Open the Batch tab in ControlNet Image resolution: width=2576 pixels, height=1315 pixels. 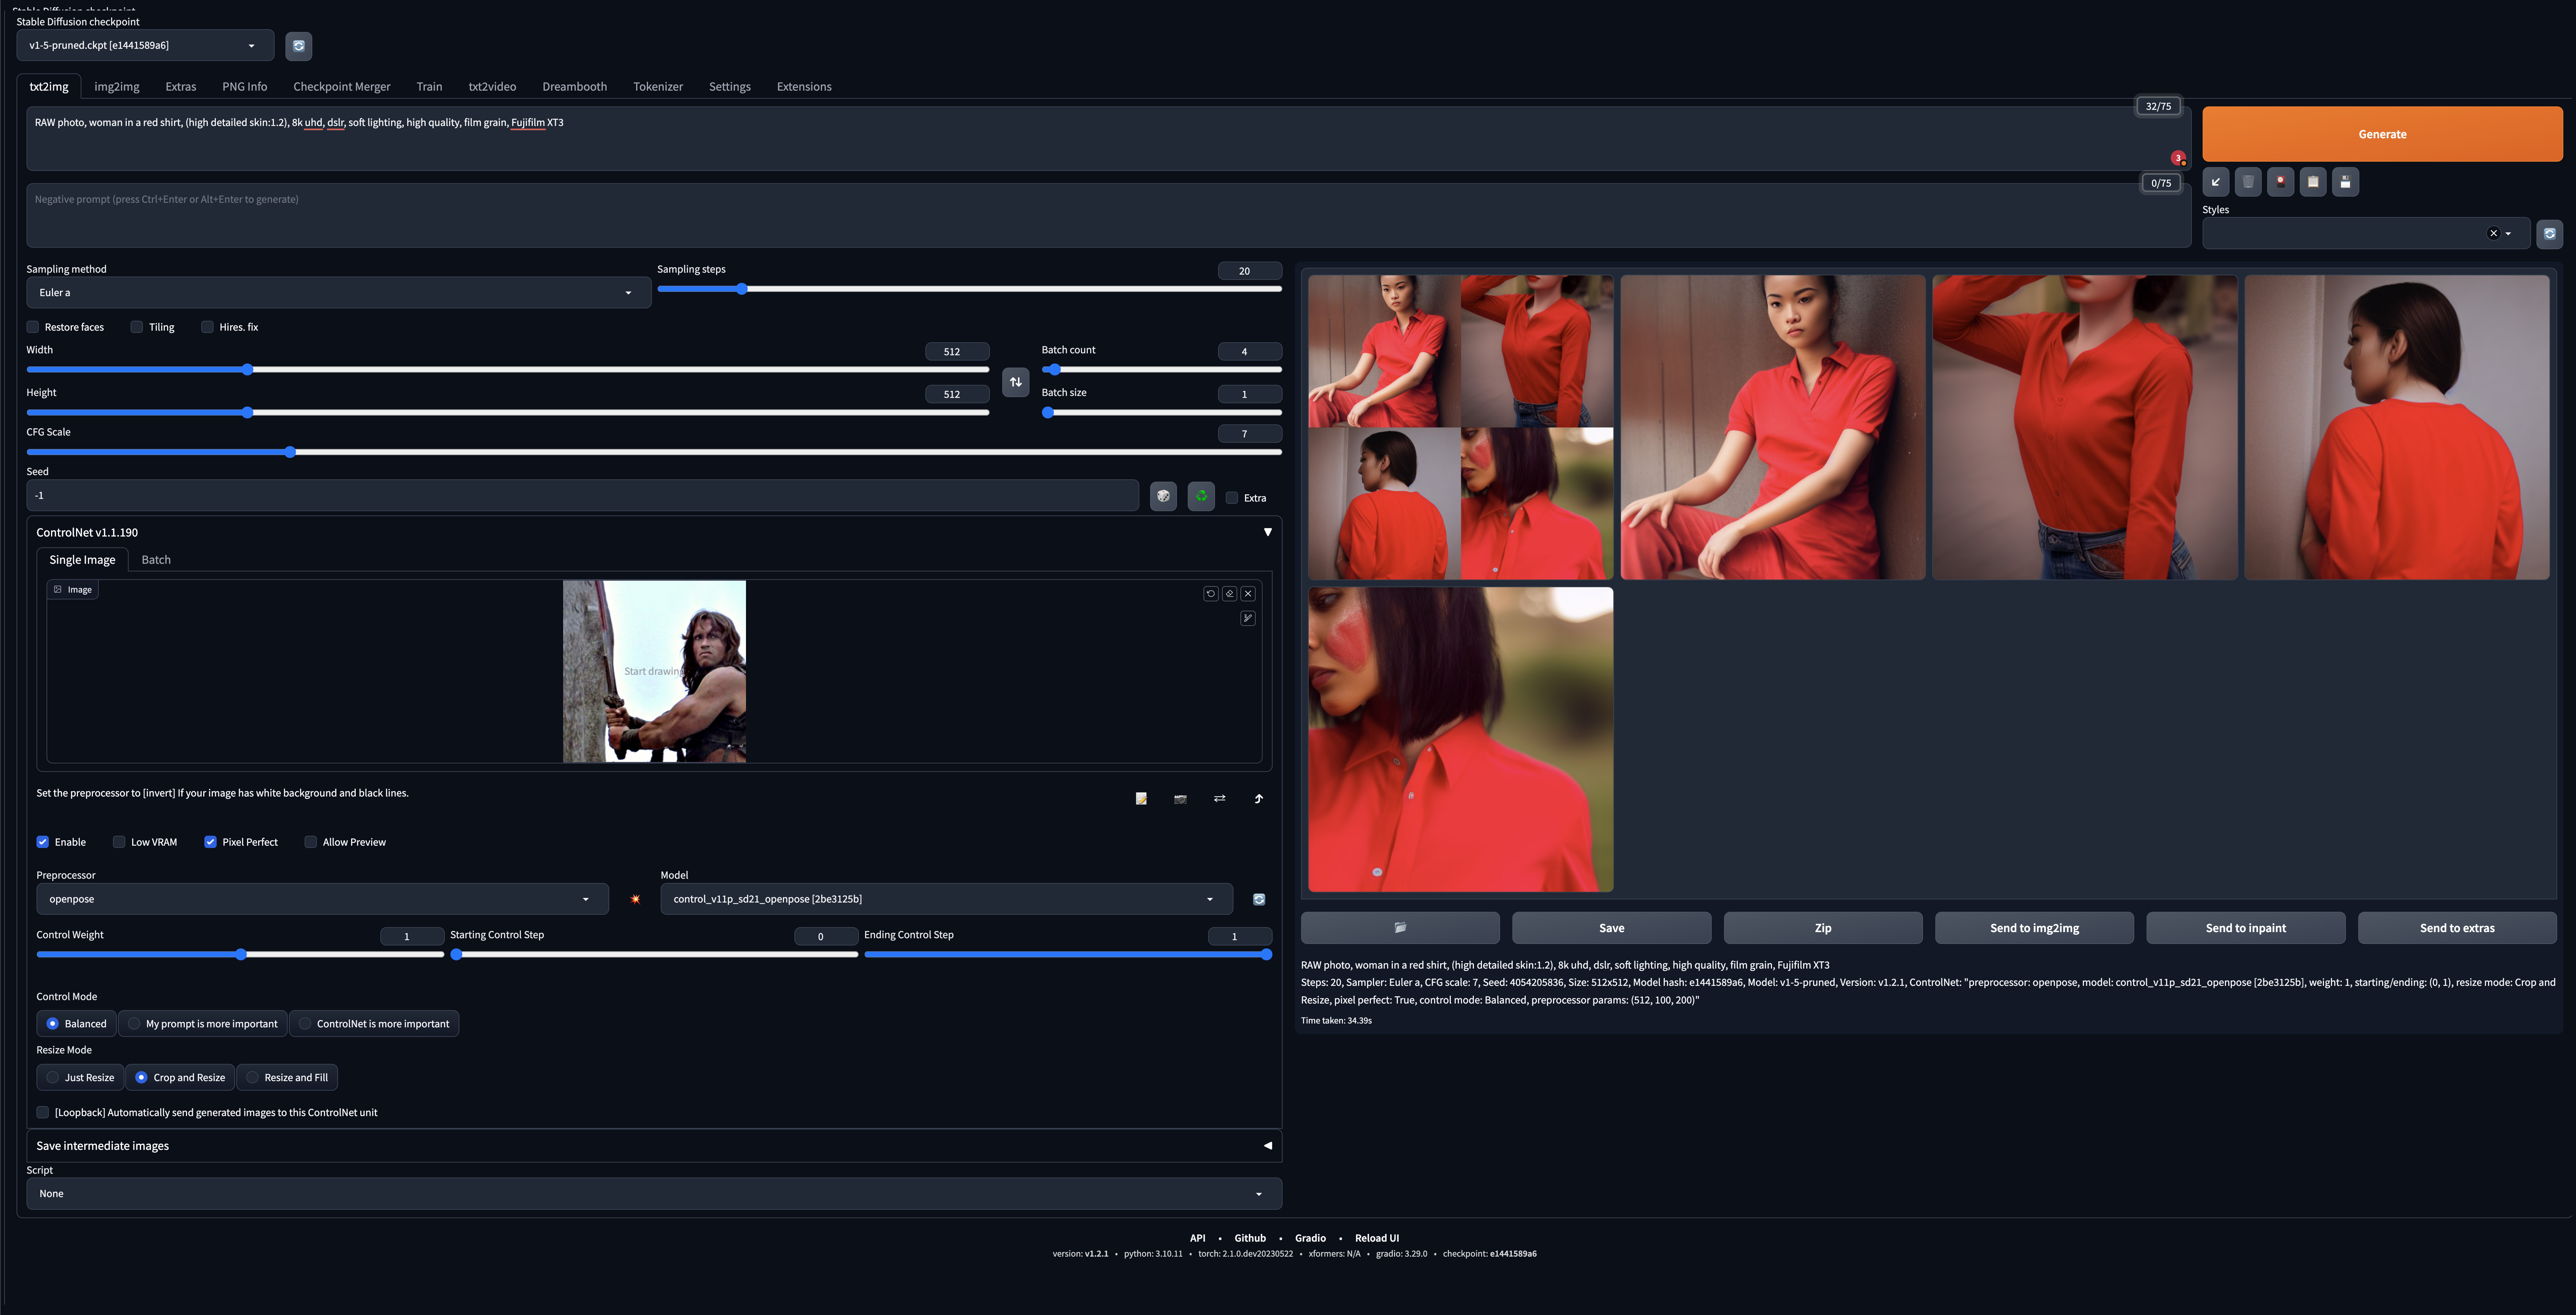(156, 560)
